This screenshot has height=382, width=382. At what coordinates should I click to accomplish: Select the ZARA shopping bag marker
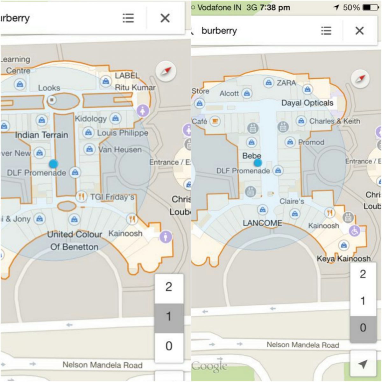click(268, 83)
